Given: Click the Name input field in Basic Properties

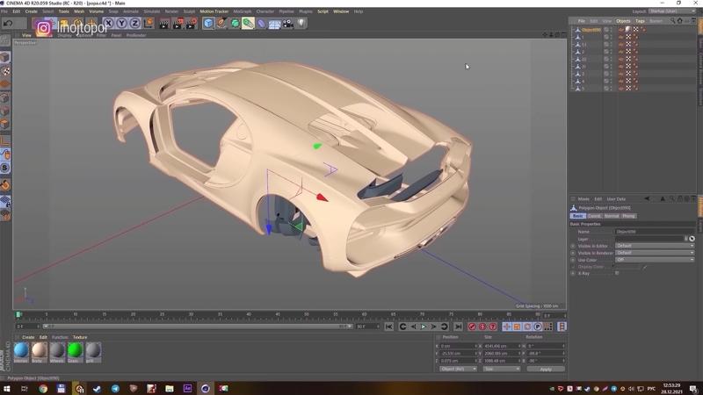Looking at the screenshot, I should click(655, 232).
